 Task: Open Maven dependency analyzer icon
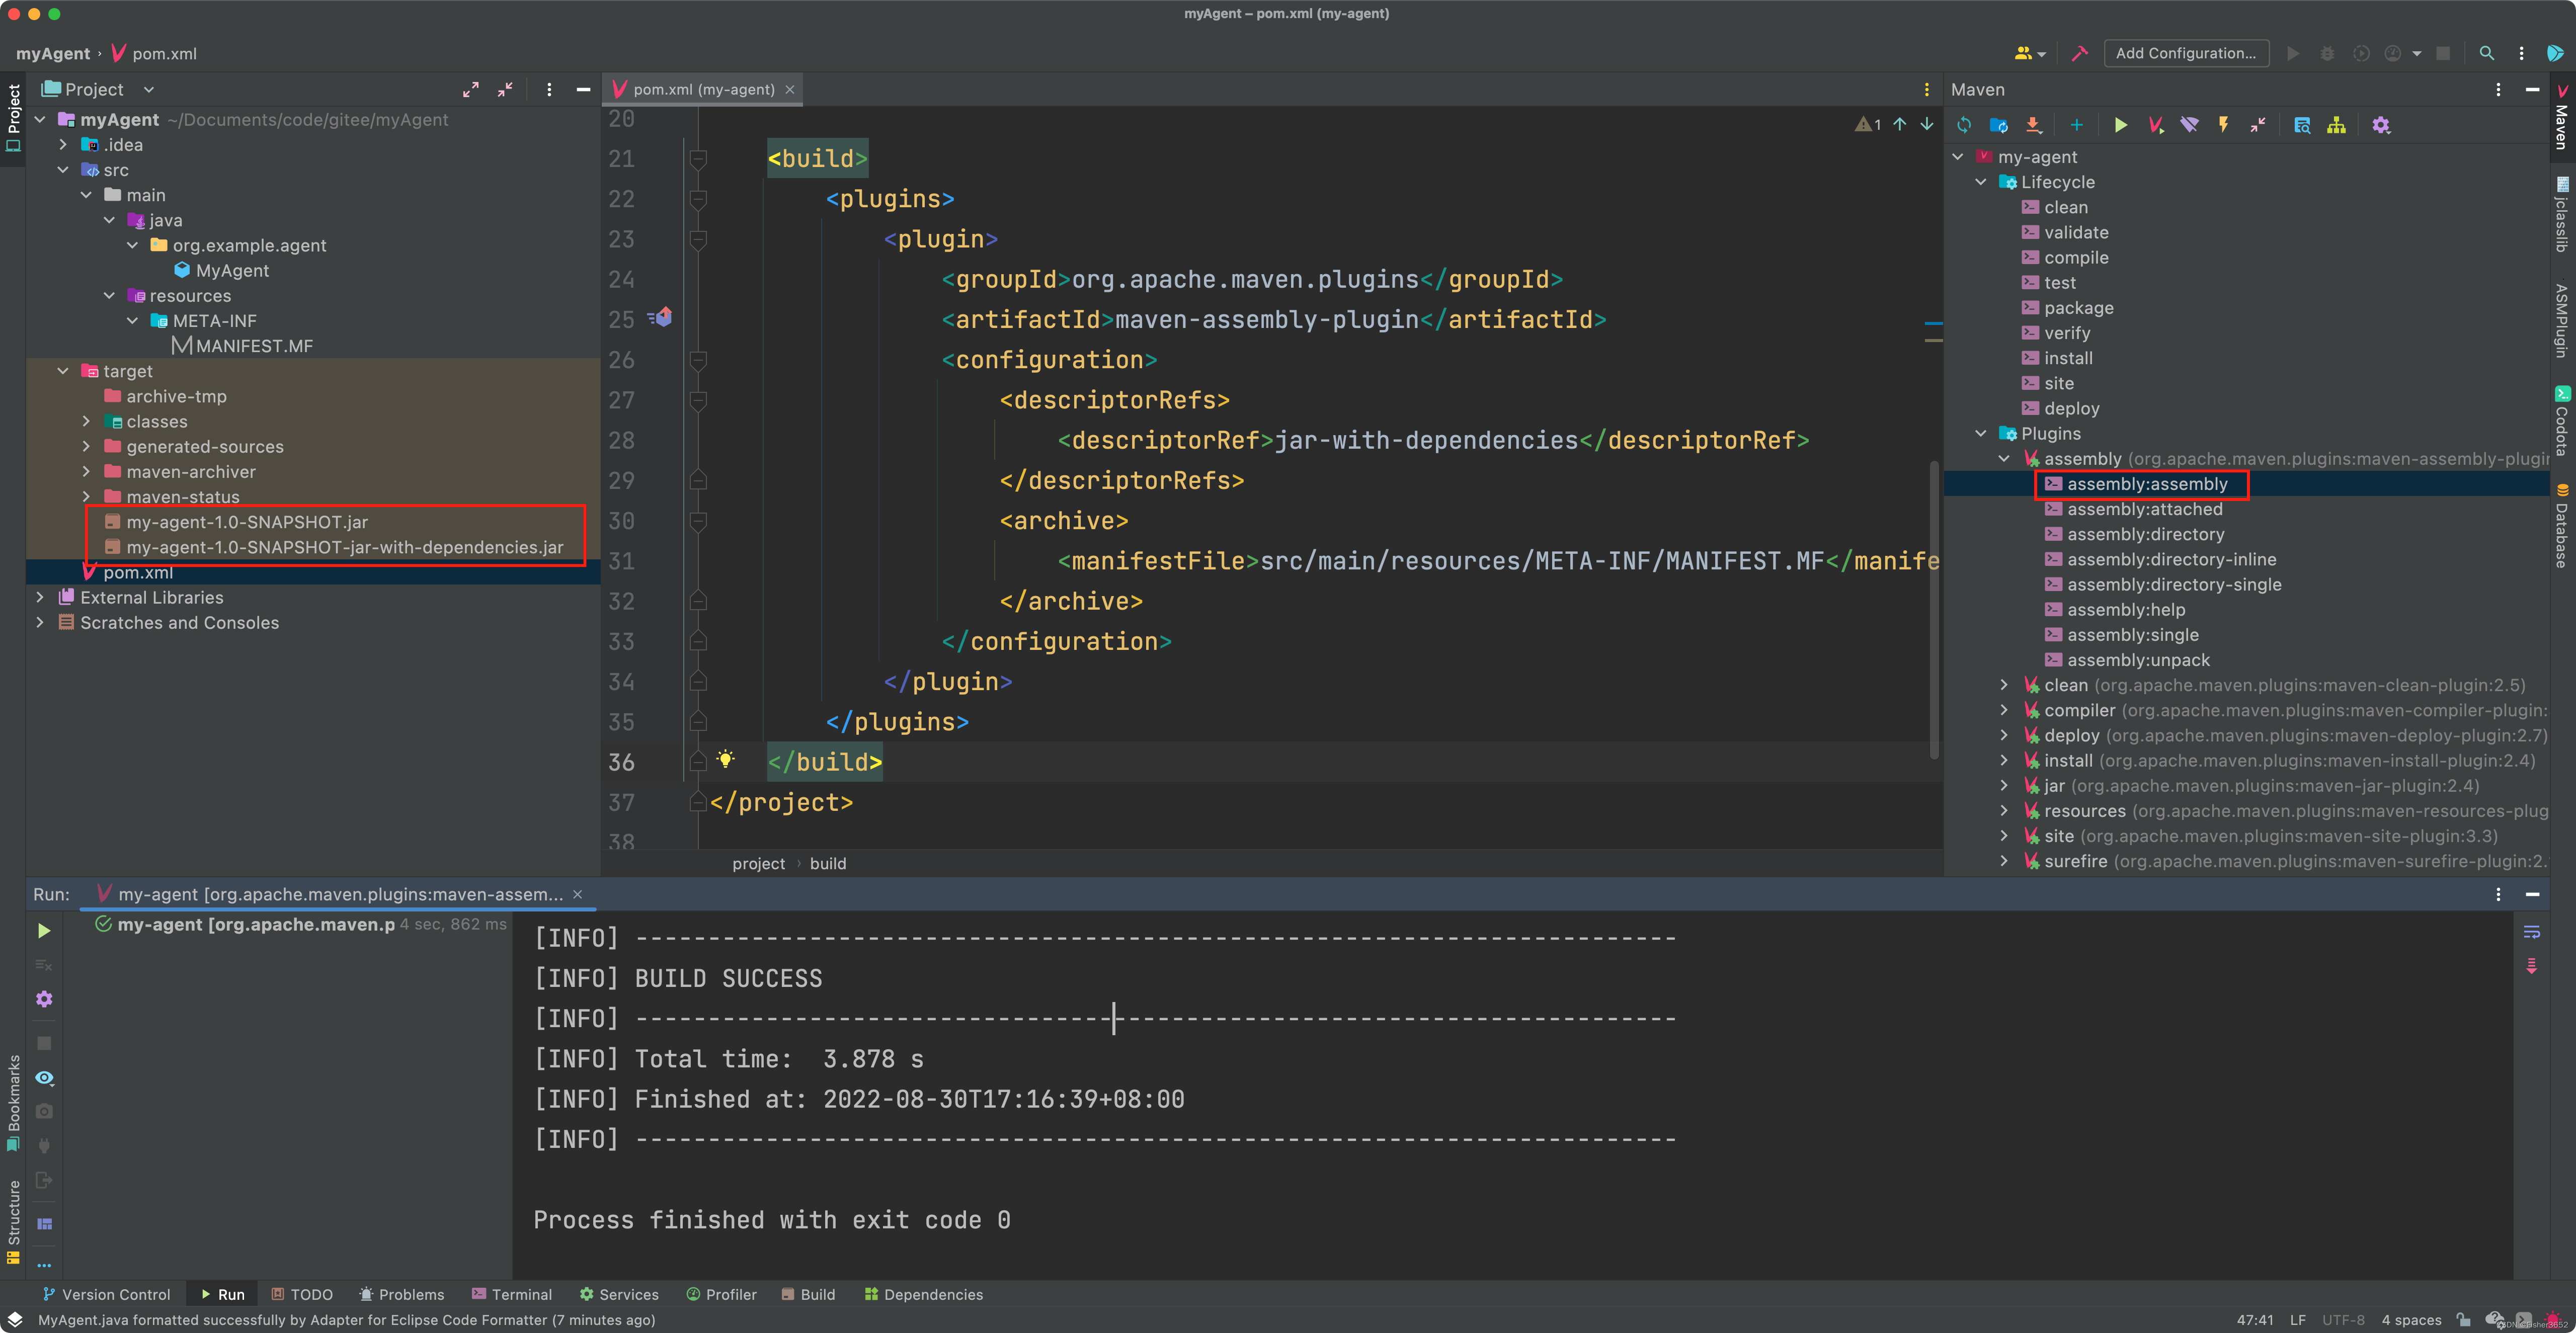[x=2302, y=125]
